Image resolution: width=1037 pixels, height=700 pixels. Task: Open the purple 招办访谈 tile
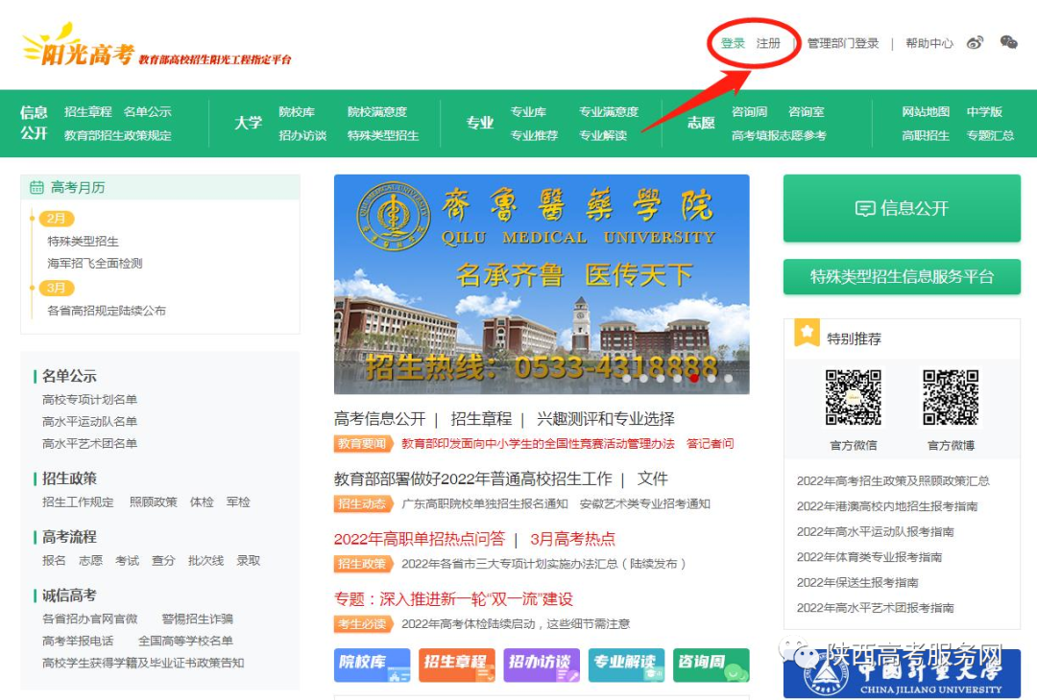(x=542, y=665)
